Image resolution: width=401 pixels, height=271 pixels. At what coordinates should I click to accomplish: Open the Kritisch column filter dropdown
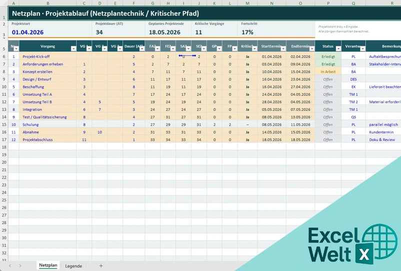tap(254, 48)
